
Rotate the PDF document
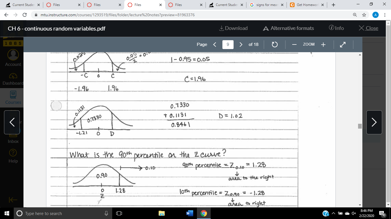(275, 44)
